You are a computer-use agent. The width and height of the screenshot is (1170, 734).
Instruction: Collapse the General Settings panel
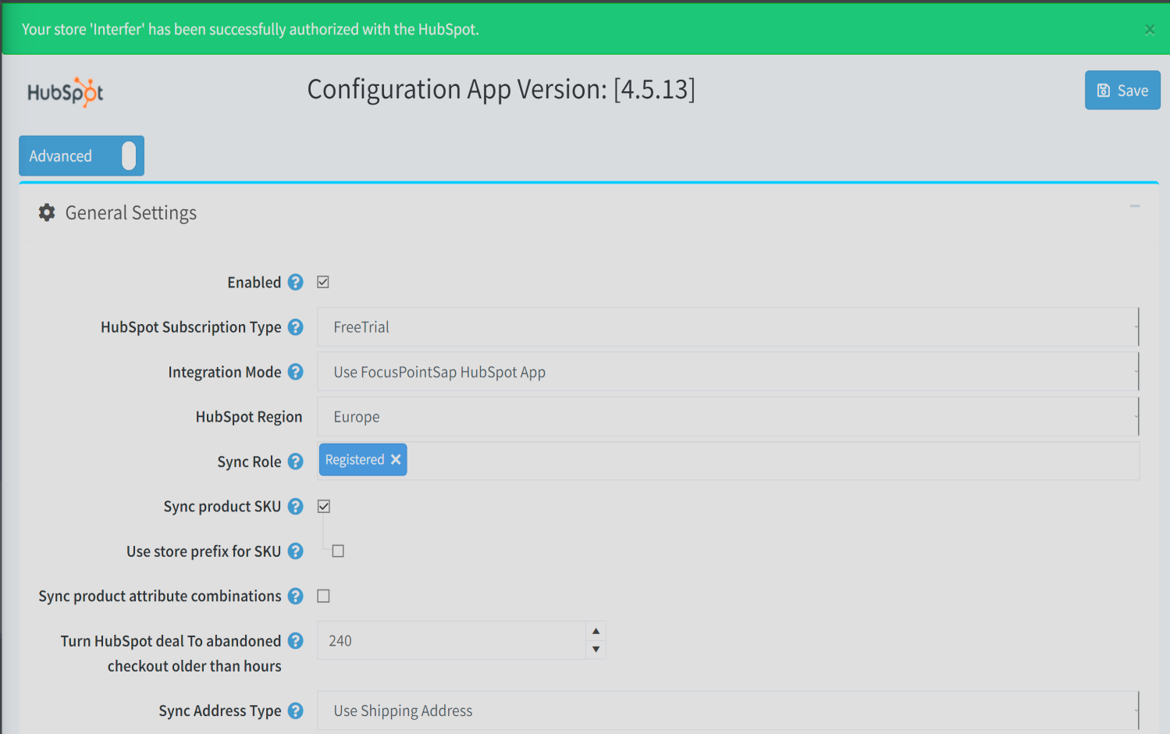(x=1135, y=206)
